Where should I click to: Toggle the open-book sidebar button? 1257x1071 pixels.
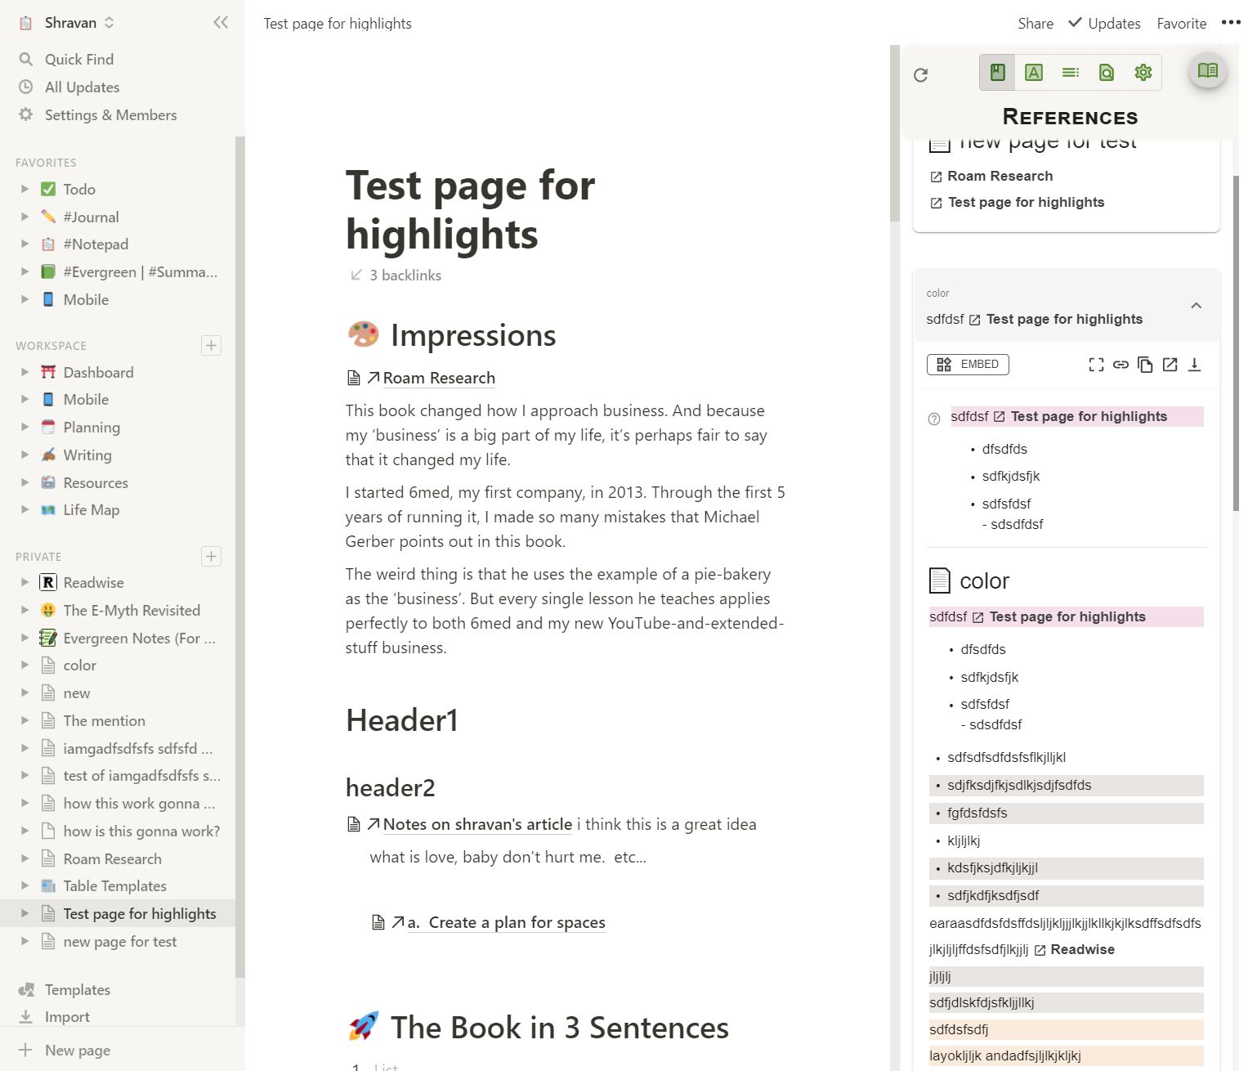(x=1207, y=71)
